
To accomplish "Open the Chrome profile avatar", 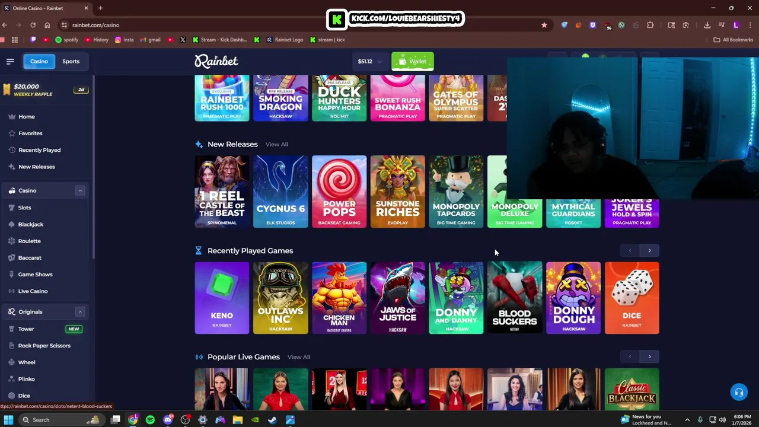I will point(736,25).
